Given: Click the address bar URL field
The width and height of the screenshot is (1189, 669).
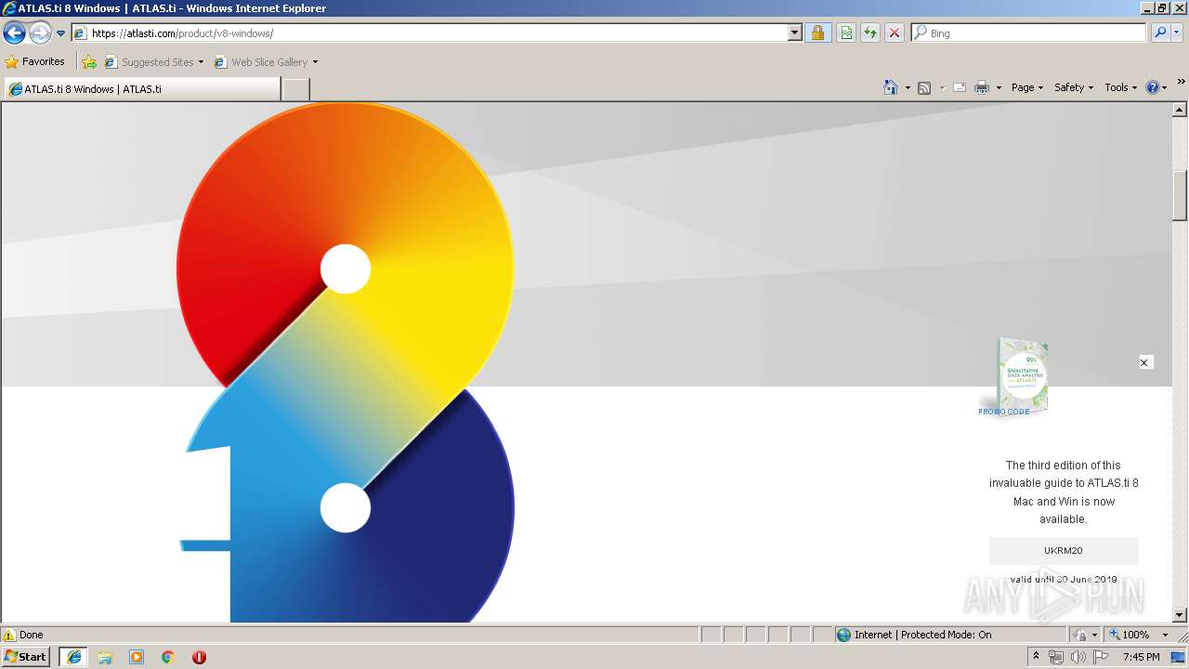Looking at the screenshot, I should (430, 33).
